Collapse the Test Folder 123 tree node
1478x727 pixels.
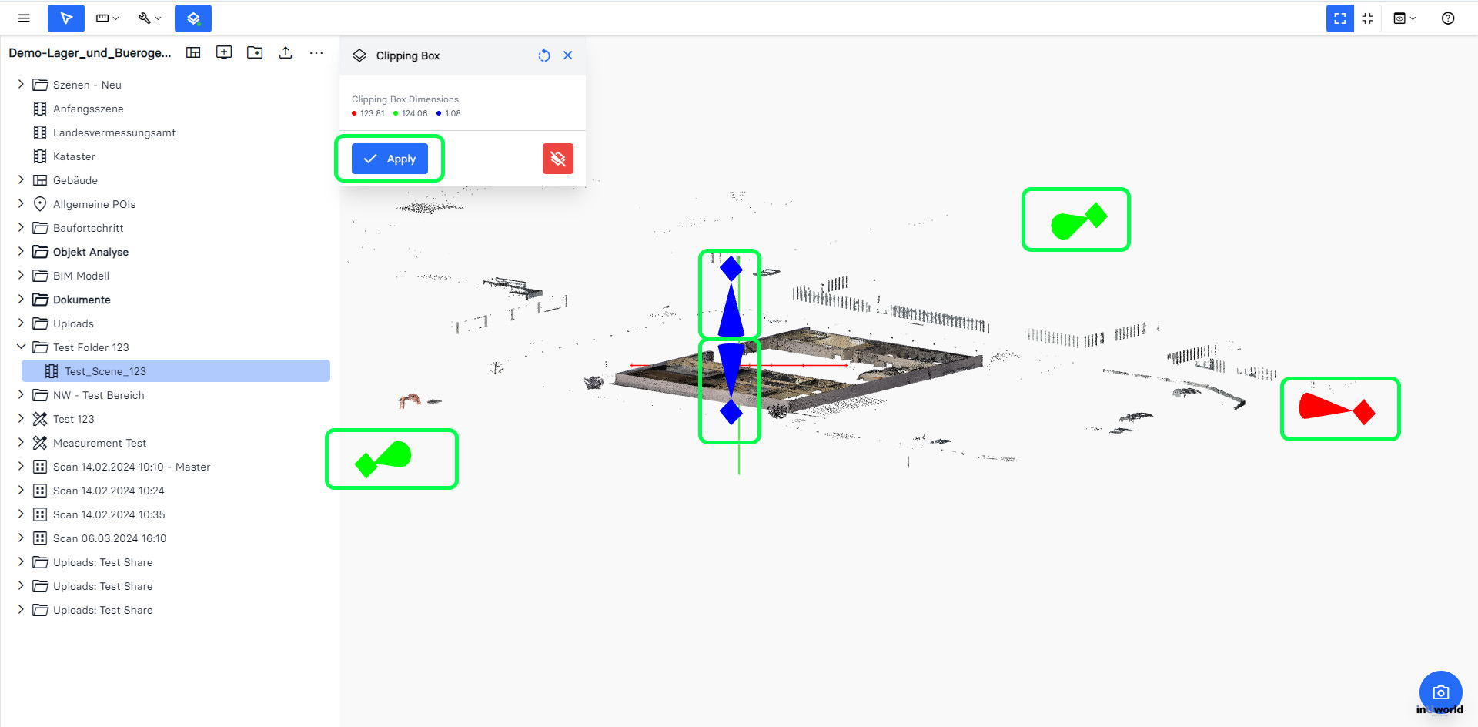click(21, 347)
